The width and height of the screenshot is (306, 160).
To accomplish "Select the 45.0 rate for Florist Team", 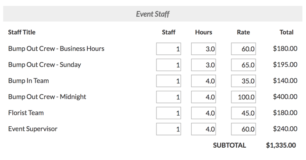I will (x=244, y=113).
